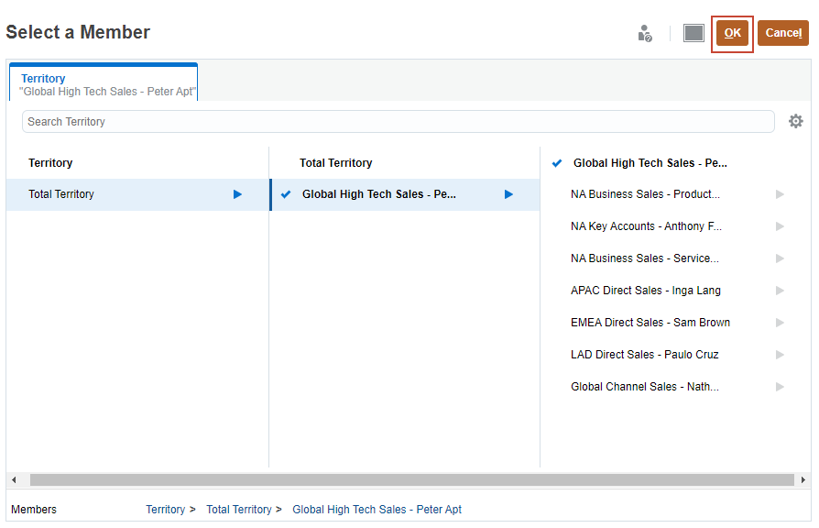Toggle checkmark on right column header member
The image size is (819, 528).
(x=557, y=163)
